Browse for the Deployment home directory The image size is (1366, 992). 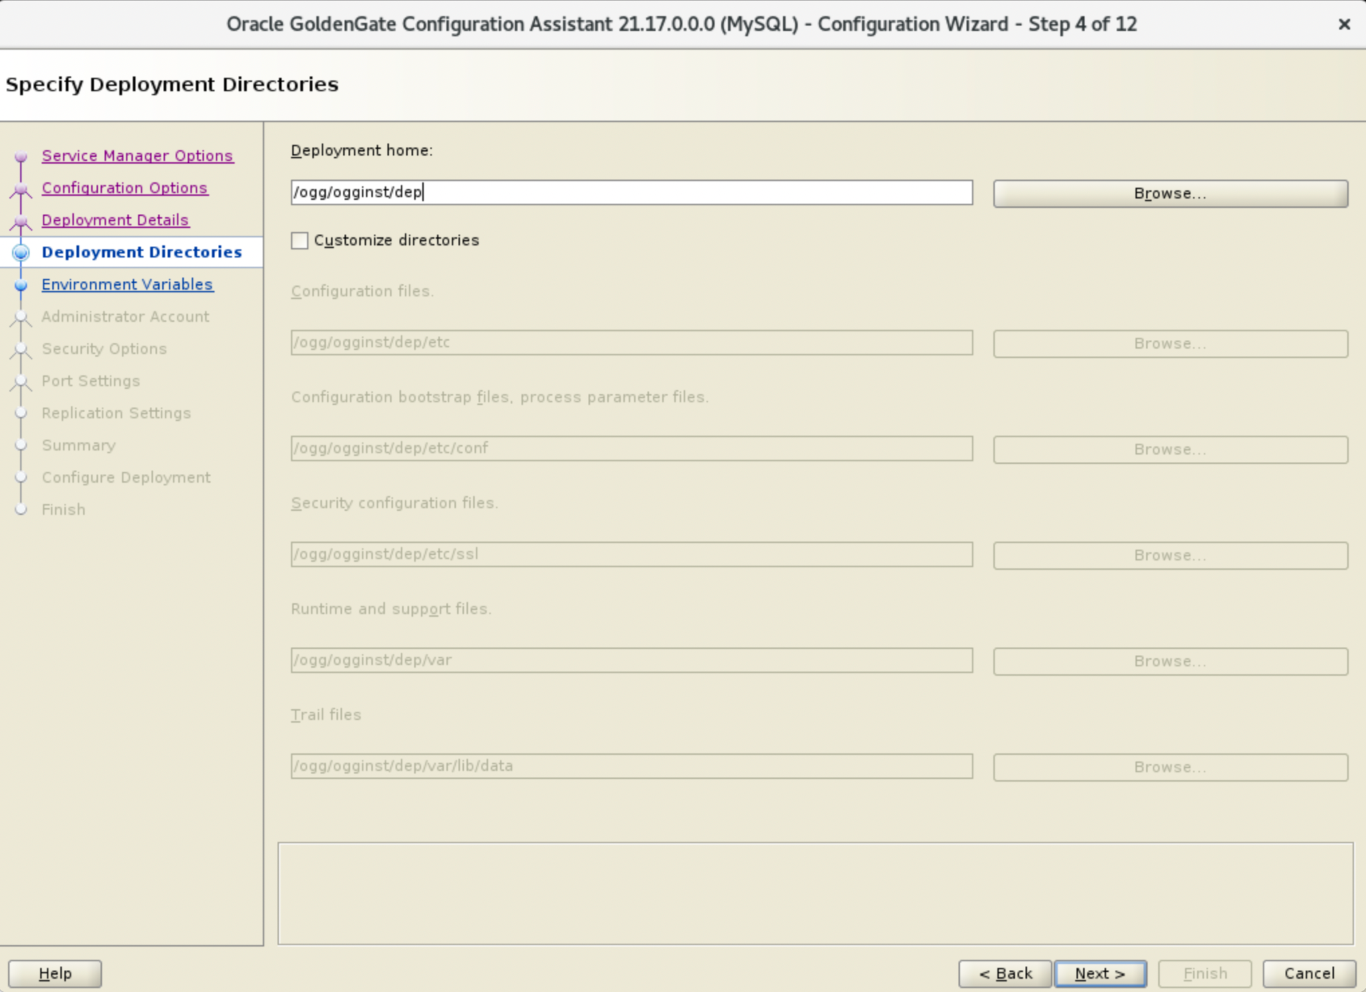[x=1170, y=194]
